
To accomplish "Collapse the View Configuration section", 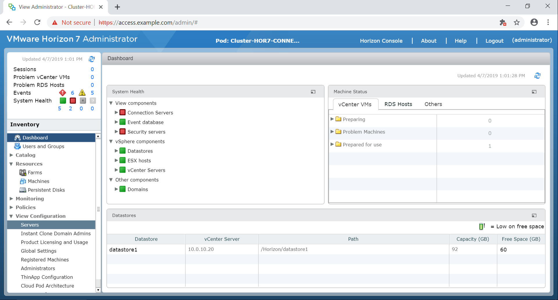I will (x=11, y=216).
